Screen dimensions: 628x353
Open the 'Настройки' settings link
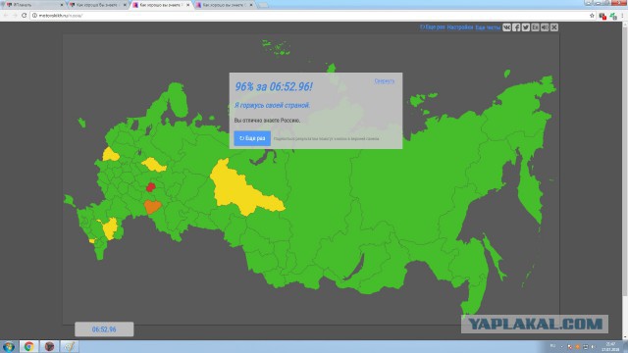pyautogui.click(x=460, y=27)
